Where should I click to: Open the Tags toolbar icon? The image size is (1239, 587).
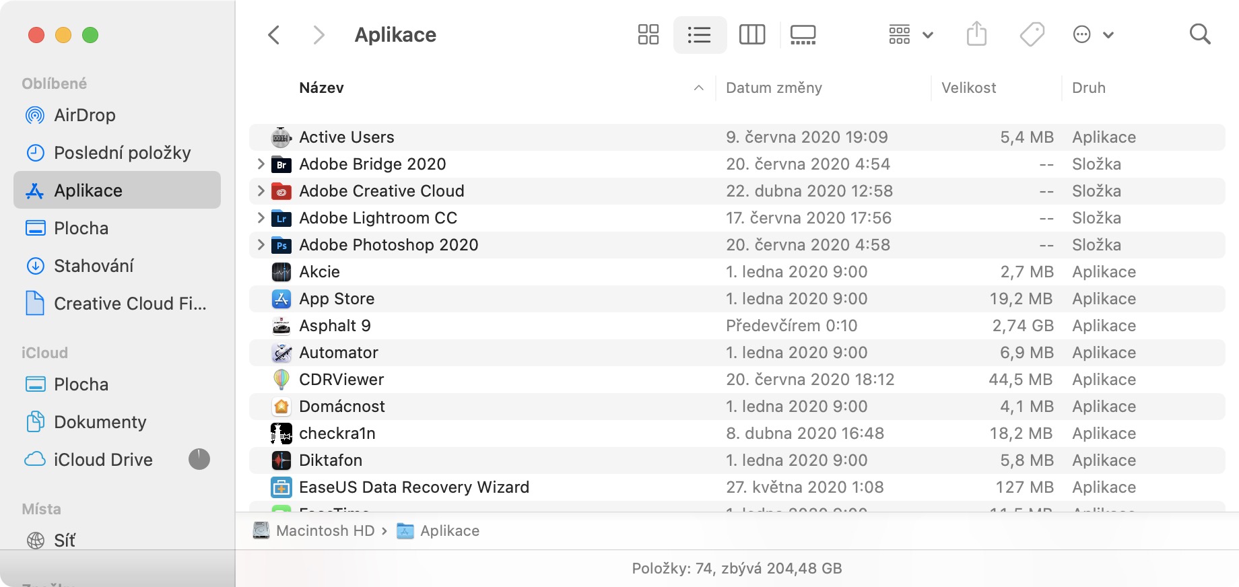point(1032,34)
